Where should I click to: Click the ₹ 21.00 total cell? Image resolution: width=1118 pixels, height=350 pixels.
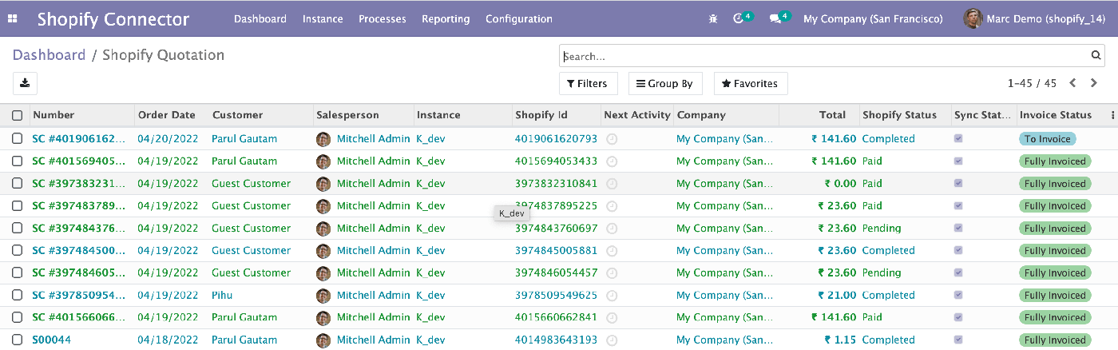837,296
